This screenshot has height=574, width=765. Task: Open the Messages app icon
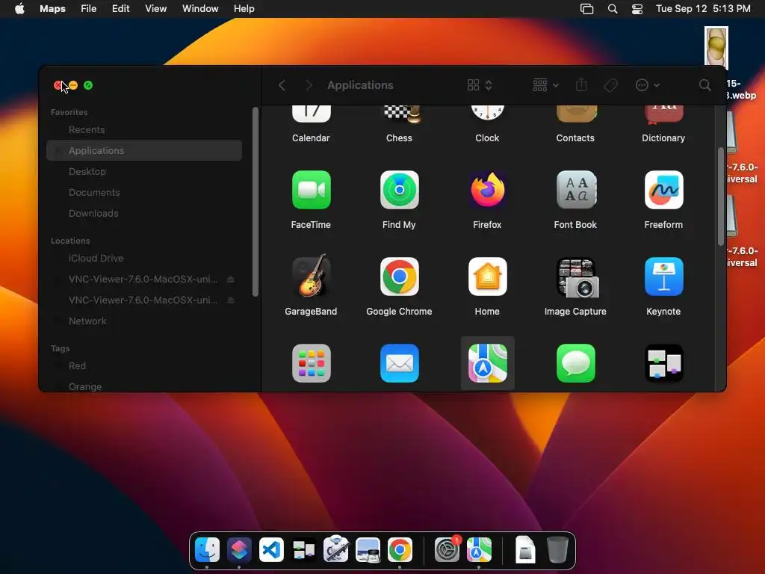(576, 363)
